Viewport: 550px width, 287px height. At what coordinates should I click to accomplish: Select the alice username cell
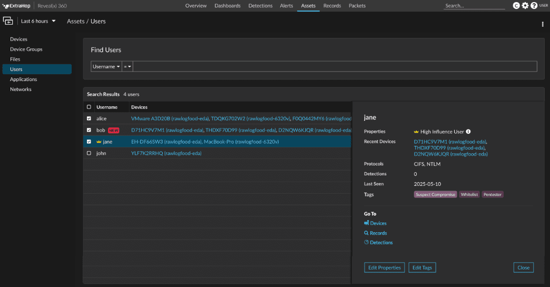pyautogui.click(x=101, y=118)
